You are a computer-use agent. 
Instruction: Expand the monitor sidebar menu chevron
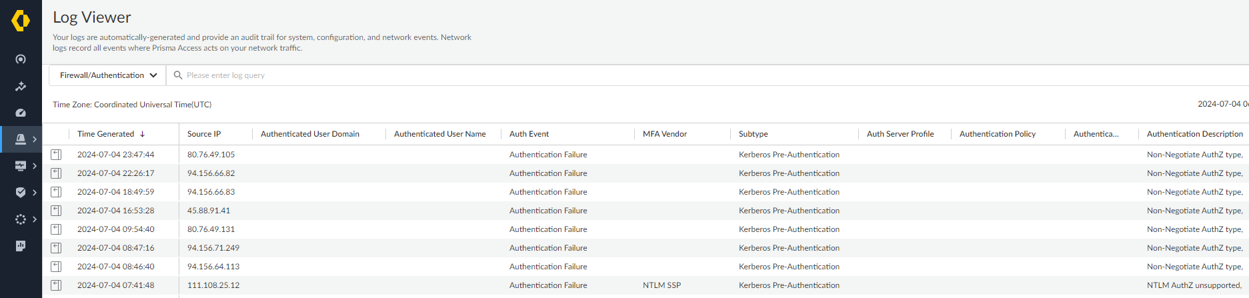pos(35,166)
